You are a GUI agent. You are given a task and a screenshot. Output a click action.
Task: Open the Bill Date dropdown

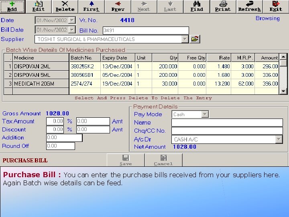click(x=72, y=30)
